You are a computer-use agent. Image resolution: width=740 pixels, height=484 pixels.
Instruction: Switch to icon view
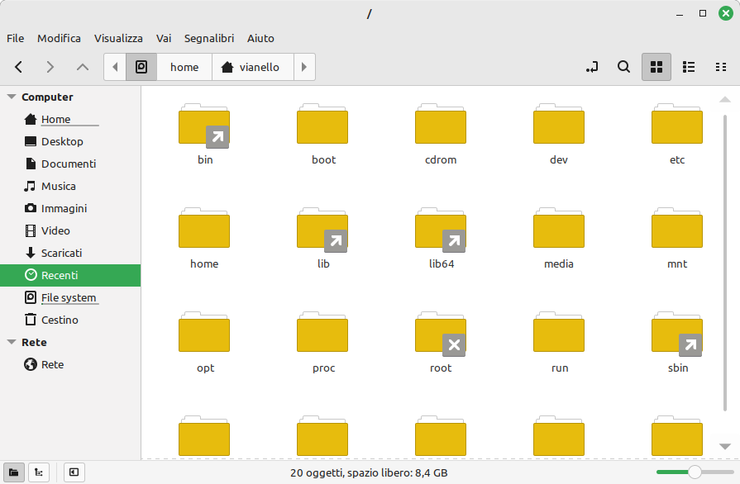656,67
